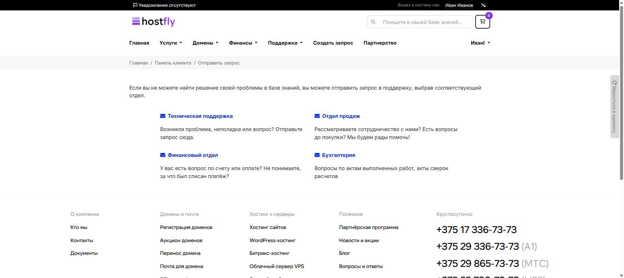Click envelope icon beside Техническая поддержка

click(163, 116)
